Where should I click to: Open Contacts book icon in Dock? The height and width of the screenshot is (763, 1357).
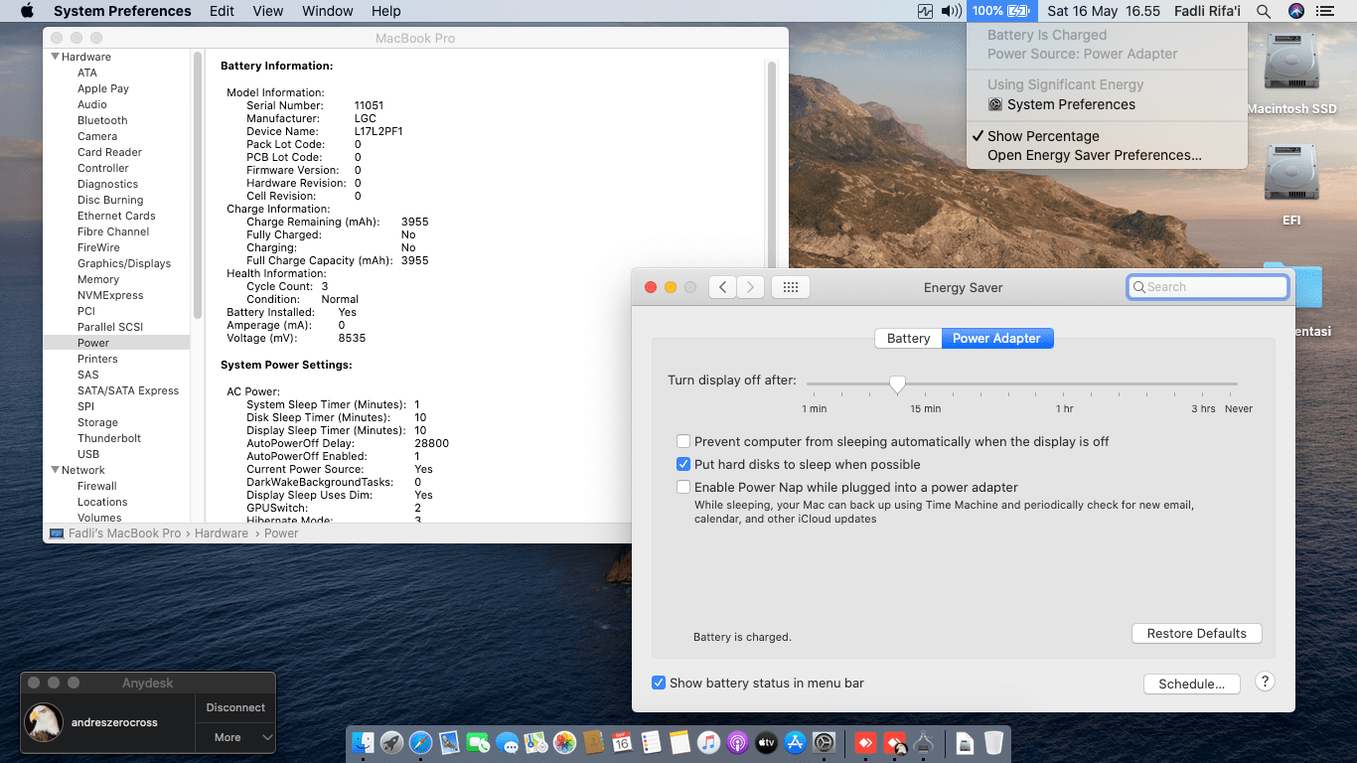pos(594,742)
